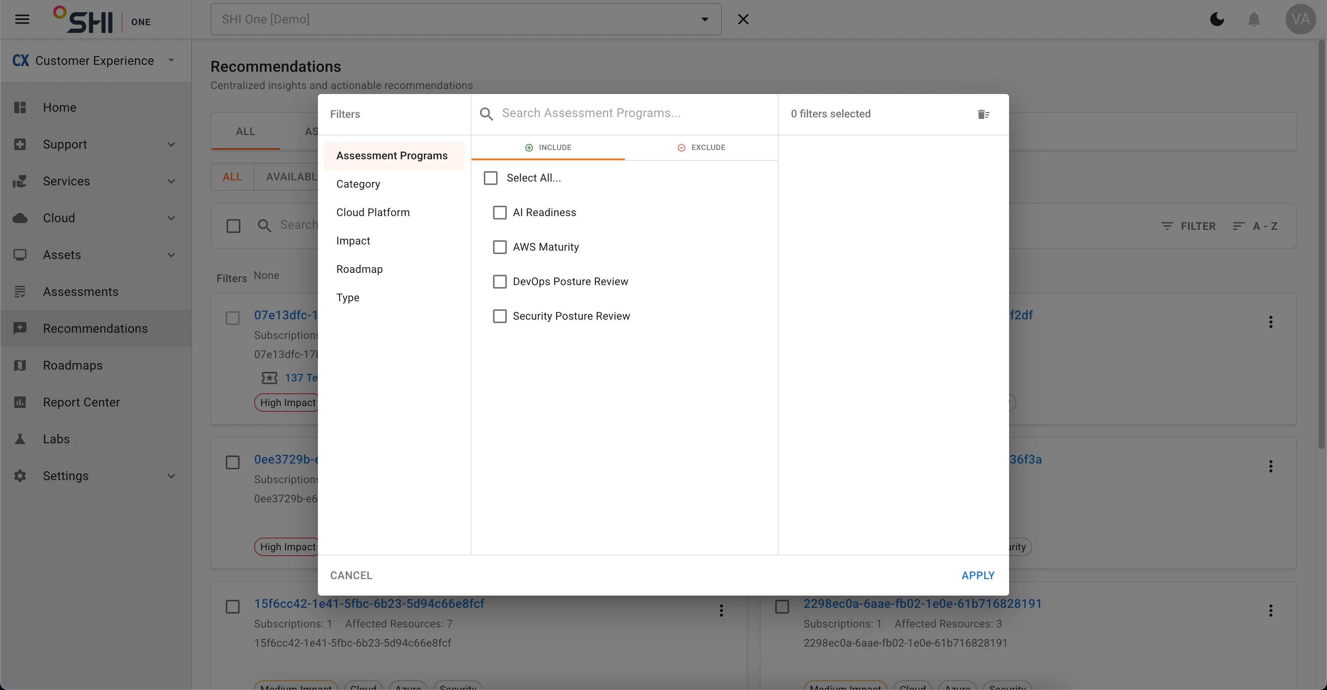Open the hamburger navigation menu

point(22,20)
